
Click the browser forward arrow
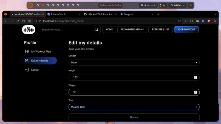click(x=12, y=21)
